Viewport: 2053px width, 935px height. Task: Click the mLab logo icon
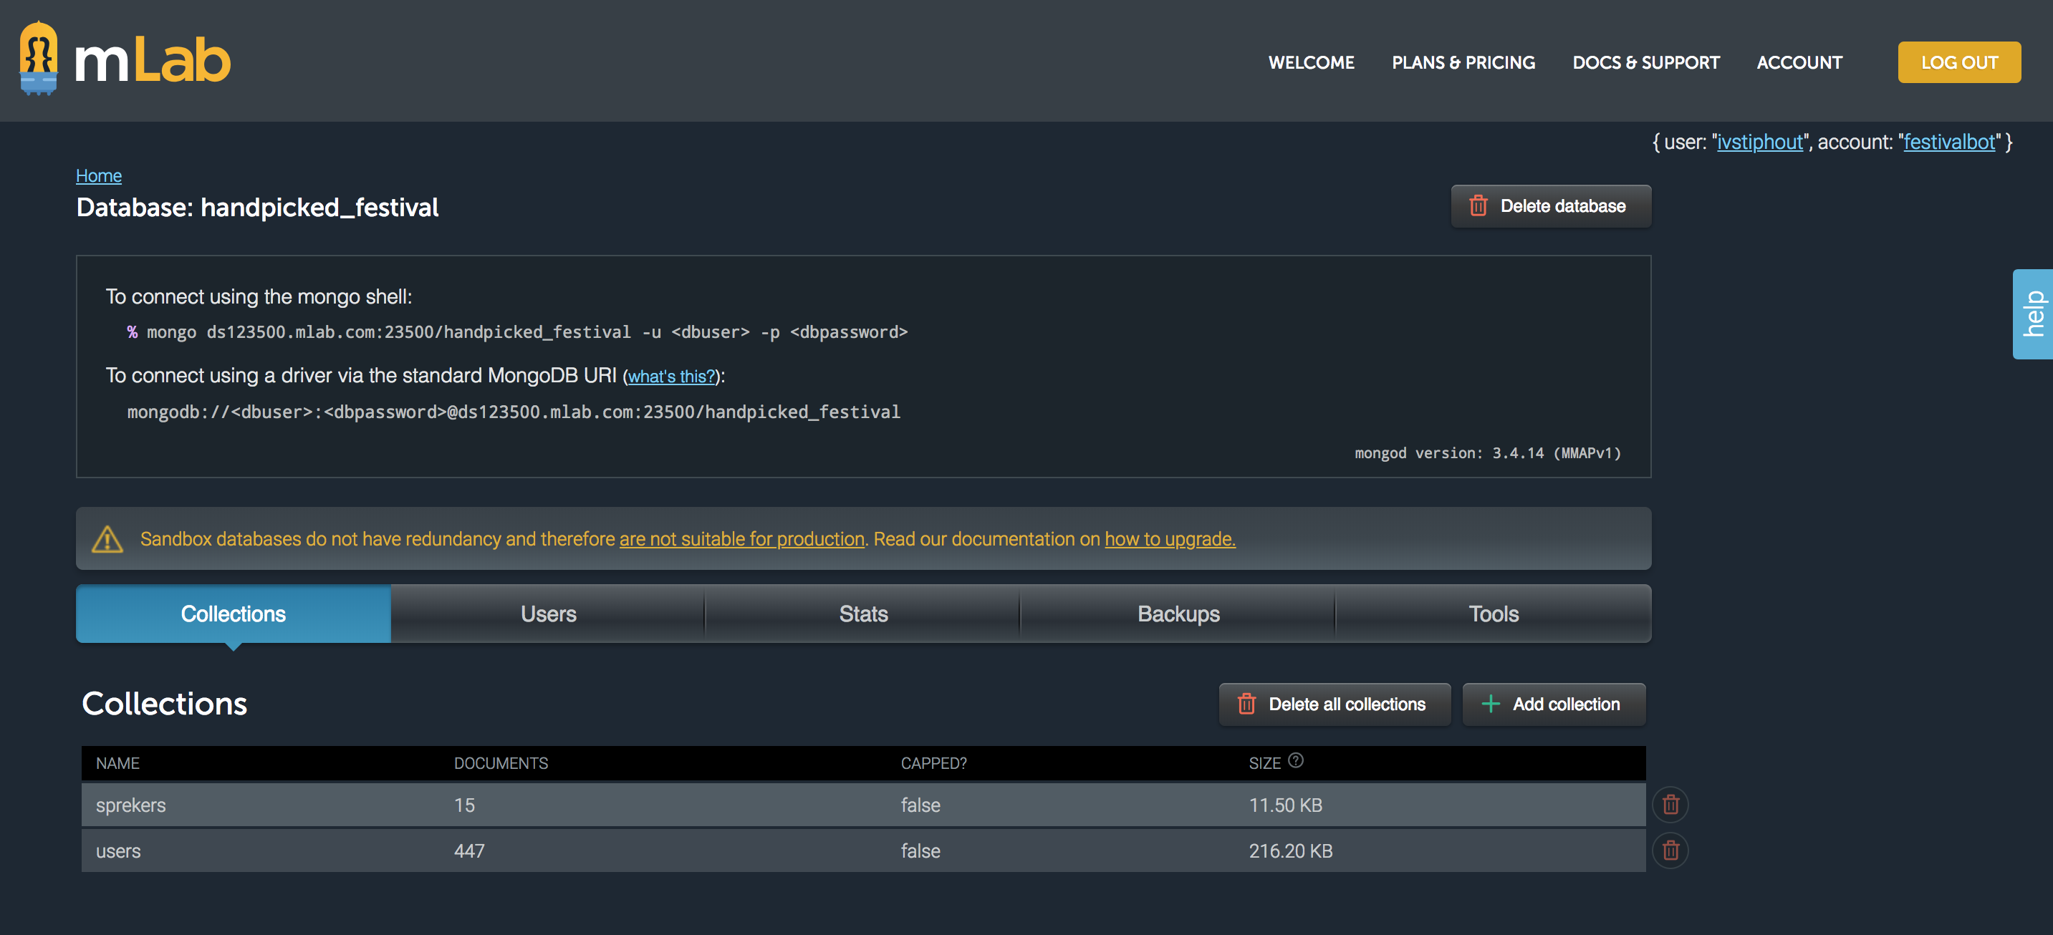(38, 59)
